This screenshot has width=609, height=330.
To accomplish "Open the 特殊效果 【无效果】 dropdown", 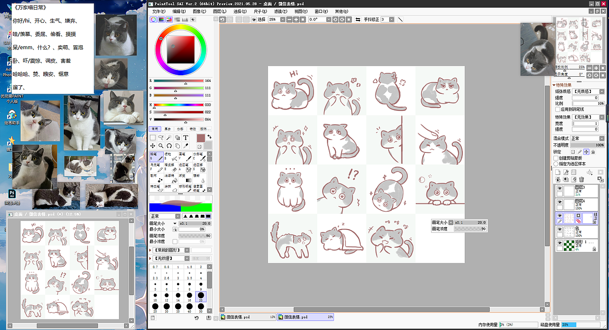I will (x=602, y=117).
